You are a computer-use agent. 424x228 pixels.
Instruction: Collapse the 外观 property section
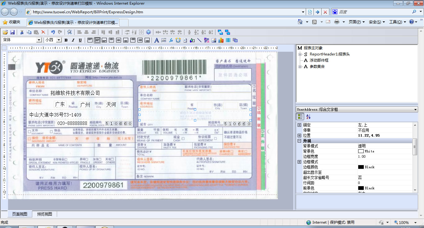(299, 141)
